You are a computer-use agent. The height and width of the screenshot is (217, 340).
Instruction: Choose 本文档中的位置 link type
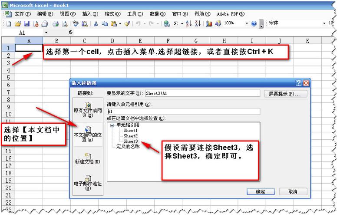[x=88, y=134]
